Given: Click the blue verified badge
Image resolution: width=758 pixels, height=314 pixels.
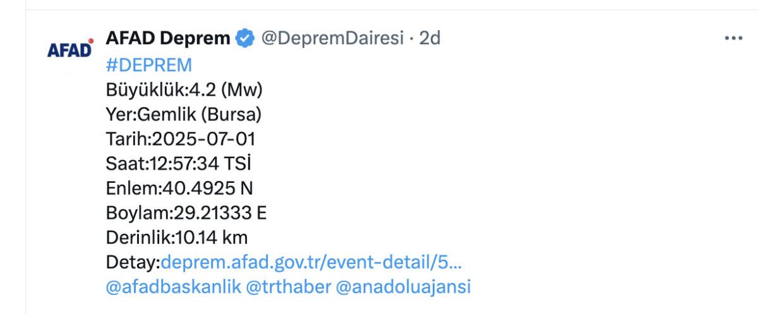Looking at the screenshot, I should tap(245, 38).
